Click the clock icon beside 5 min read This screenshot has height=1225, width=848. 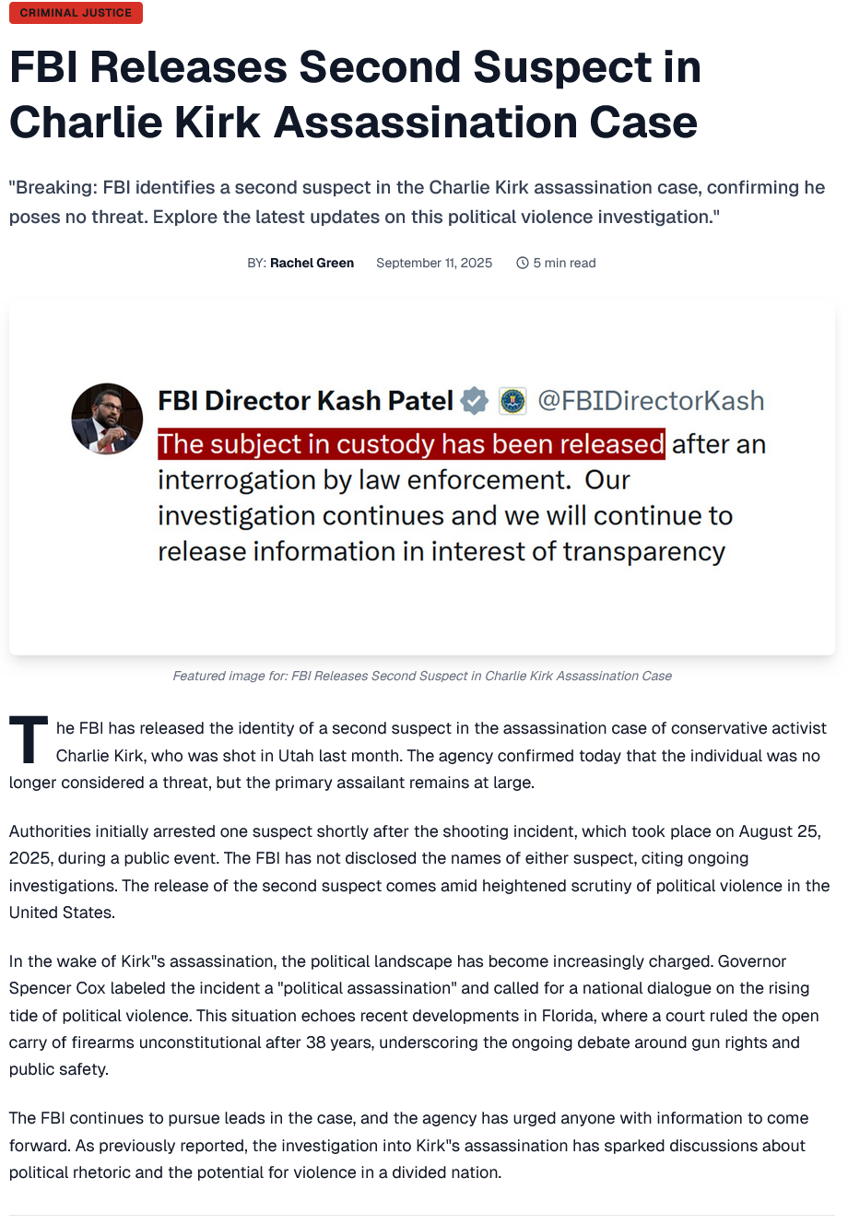[x=523, y=263]
